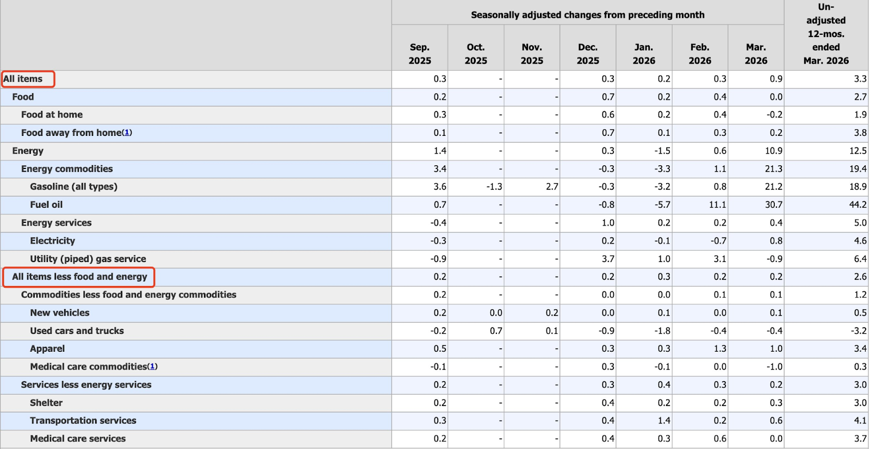Select the Medical care services row label
The width and height of the screenshot is (870, 449).
[x=78, y=439]
